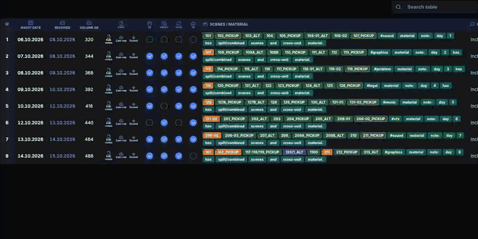Click the #vfx tag in row 6
This screenshot has width=478, height=239.
(x=395, y=119)
